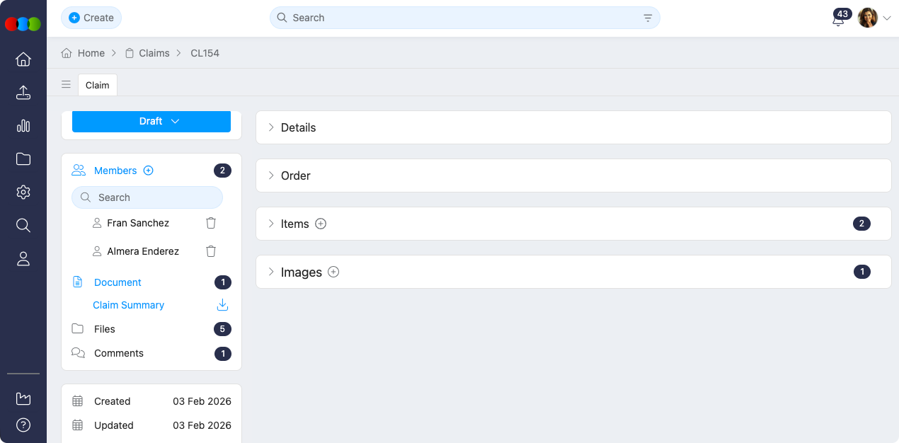Open the upload icon in sidebar
The image size is (899, 443).
[x=23, y=93]
